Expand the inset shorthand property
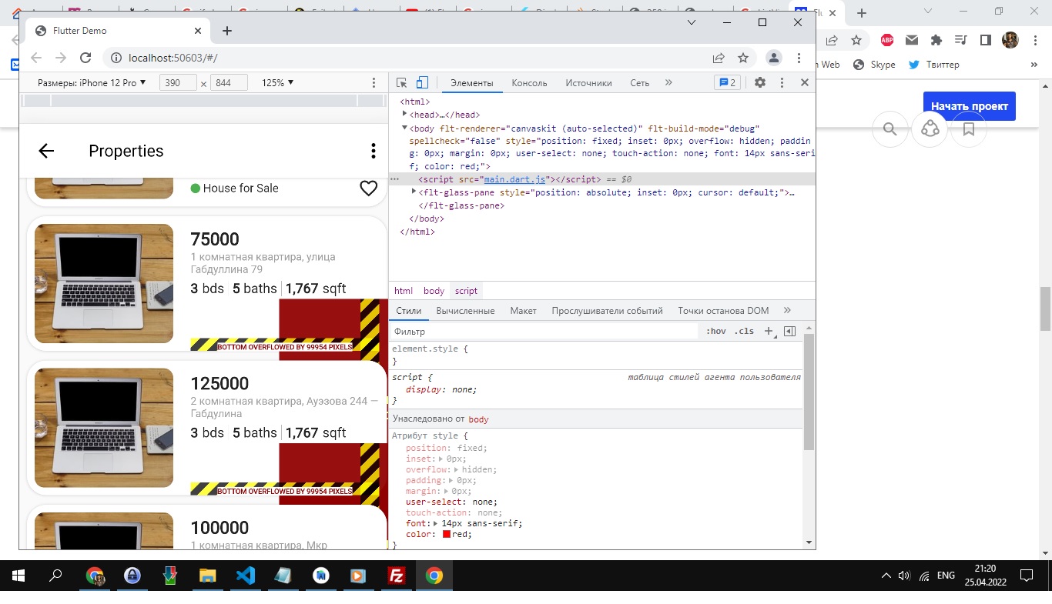This screenshot has width=1052, height=604. click(441, 459)
